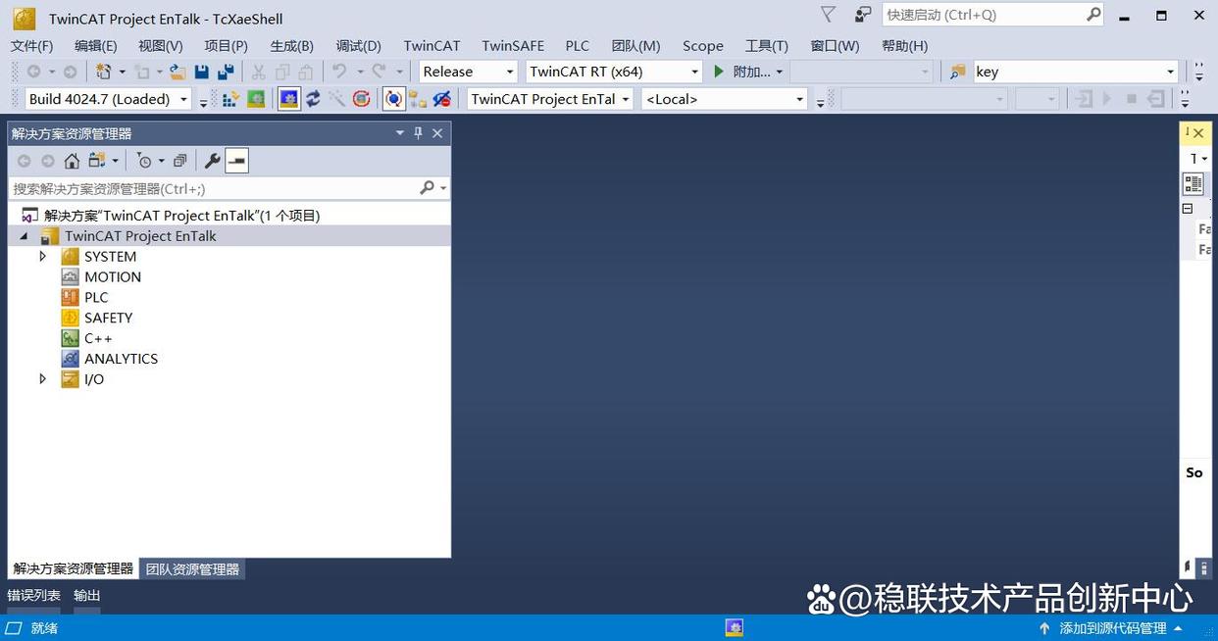Open the 生成(B) menu
The image size is (1218, 641).
[x=291, y=46]
